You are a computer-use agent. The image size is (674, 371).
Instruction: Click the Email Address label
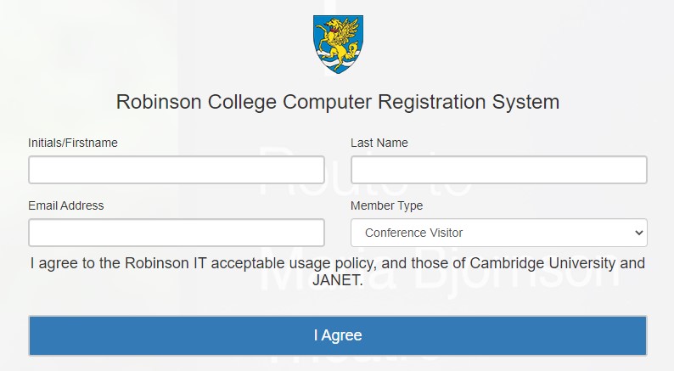[x=65, y=205]
